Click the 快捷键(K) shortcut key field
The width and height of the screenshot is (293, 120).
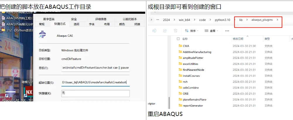click(x=95, y=93)
